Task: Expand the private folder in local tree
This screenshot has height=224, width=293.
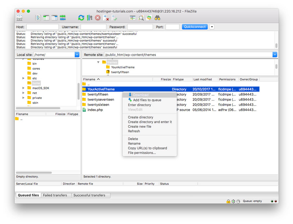Action: 23,98
